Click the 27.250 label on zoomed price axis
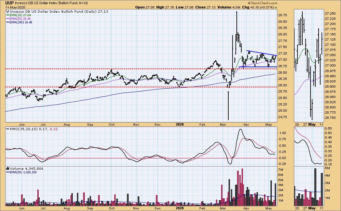The height and width of the screenshot is (211, 341). [330, 14]
